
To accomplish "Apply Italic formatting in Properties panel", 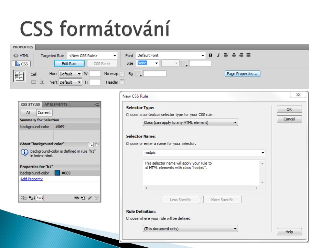I will (x=218, y=55).
